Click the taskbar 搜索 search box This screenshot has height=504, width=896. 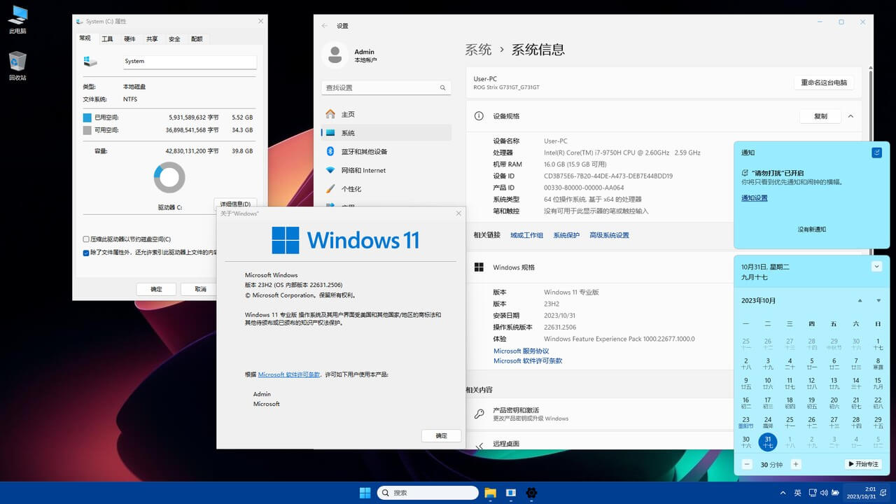[x=428, y=493]
